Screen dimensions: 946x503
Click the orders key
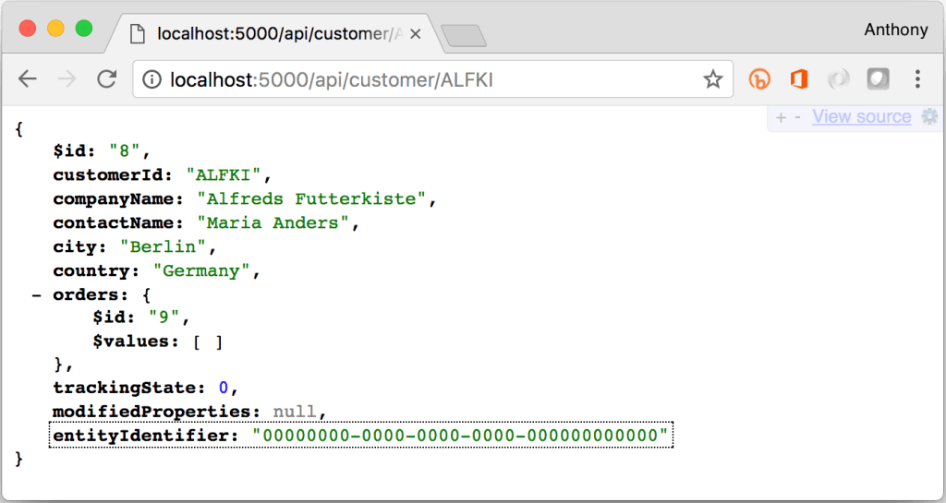pos(86,295)
